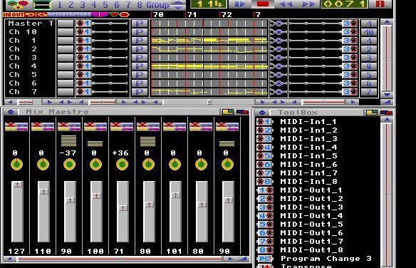This screenshot has height=268, width=416.
Task: Click the MIDI input tool icon on Ch 10 track
Action: point(83,32)
